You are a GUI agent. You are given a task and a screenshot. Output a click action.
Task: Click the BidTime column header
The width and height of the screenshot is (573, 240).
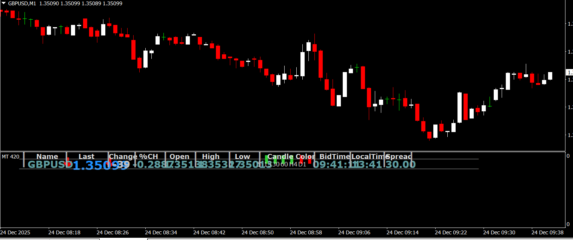click(x=334, y=157)
